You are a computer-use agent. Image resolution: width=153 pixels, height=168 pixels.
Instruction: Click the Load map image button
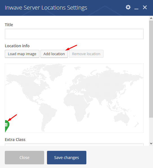(22, 54)
